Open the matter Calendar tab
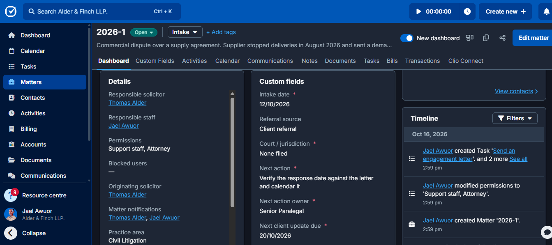The height and width of the screenshot is (245, 552). [227, 61]
